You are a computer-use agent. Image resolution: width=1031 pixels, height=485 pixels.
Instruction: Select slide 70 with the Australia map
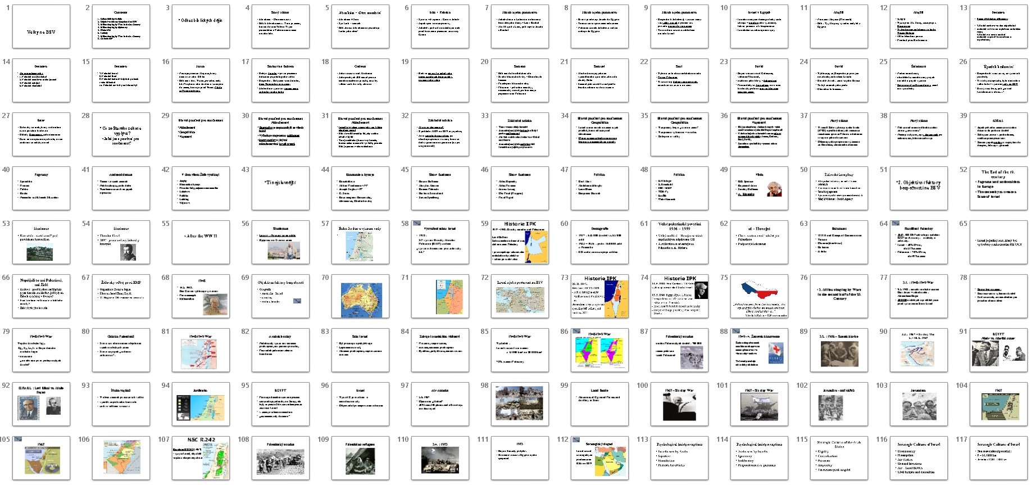[360, 296]
